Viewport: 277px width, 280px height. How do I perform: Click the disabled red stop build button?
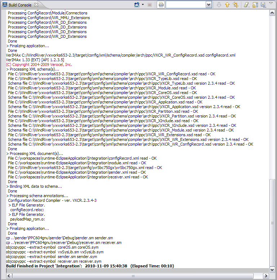pos(150,5)
